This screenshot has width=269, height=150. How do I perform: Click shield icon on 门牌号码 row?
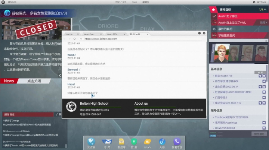point(264,98)
